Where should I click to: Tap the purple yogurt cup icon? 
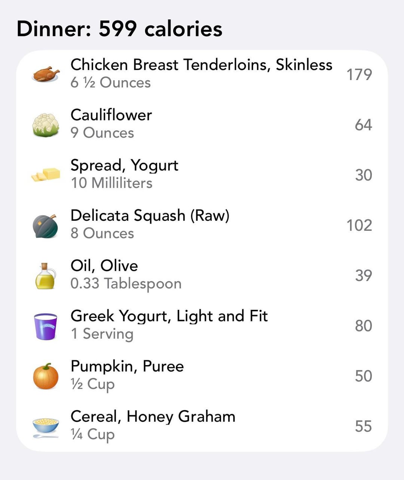[46, 326]
